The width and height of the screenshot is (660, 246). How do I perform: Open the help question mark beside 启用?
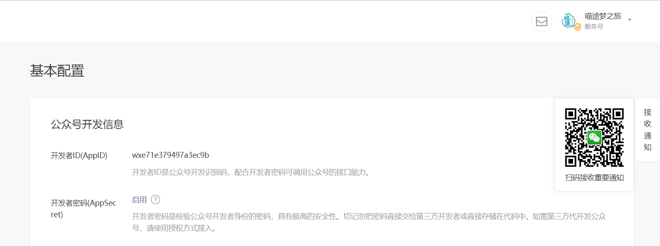[155, 199]
